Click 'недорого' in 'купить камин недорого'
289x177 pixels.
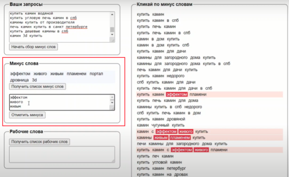coord(175,76)
